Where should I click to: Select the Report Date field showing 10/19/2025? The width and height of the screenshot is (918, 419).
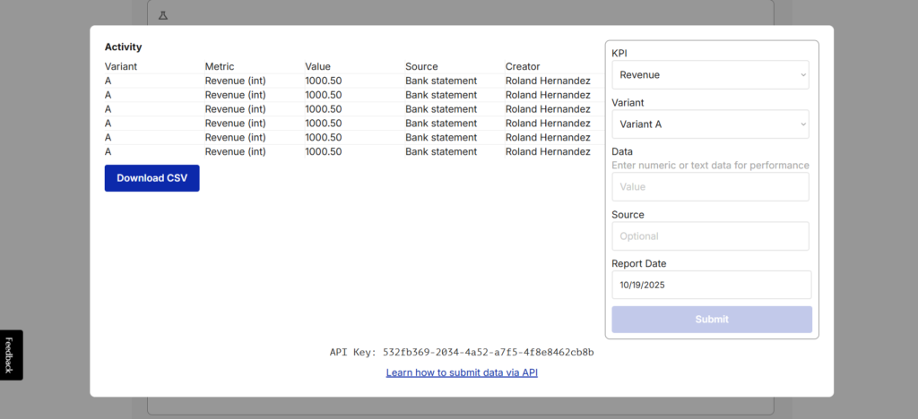710,285
